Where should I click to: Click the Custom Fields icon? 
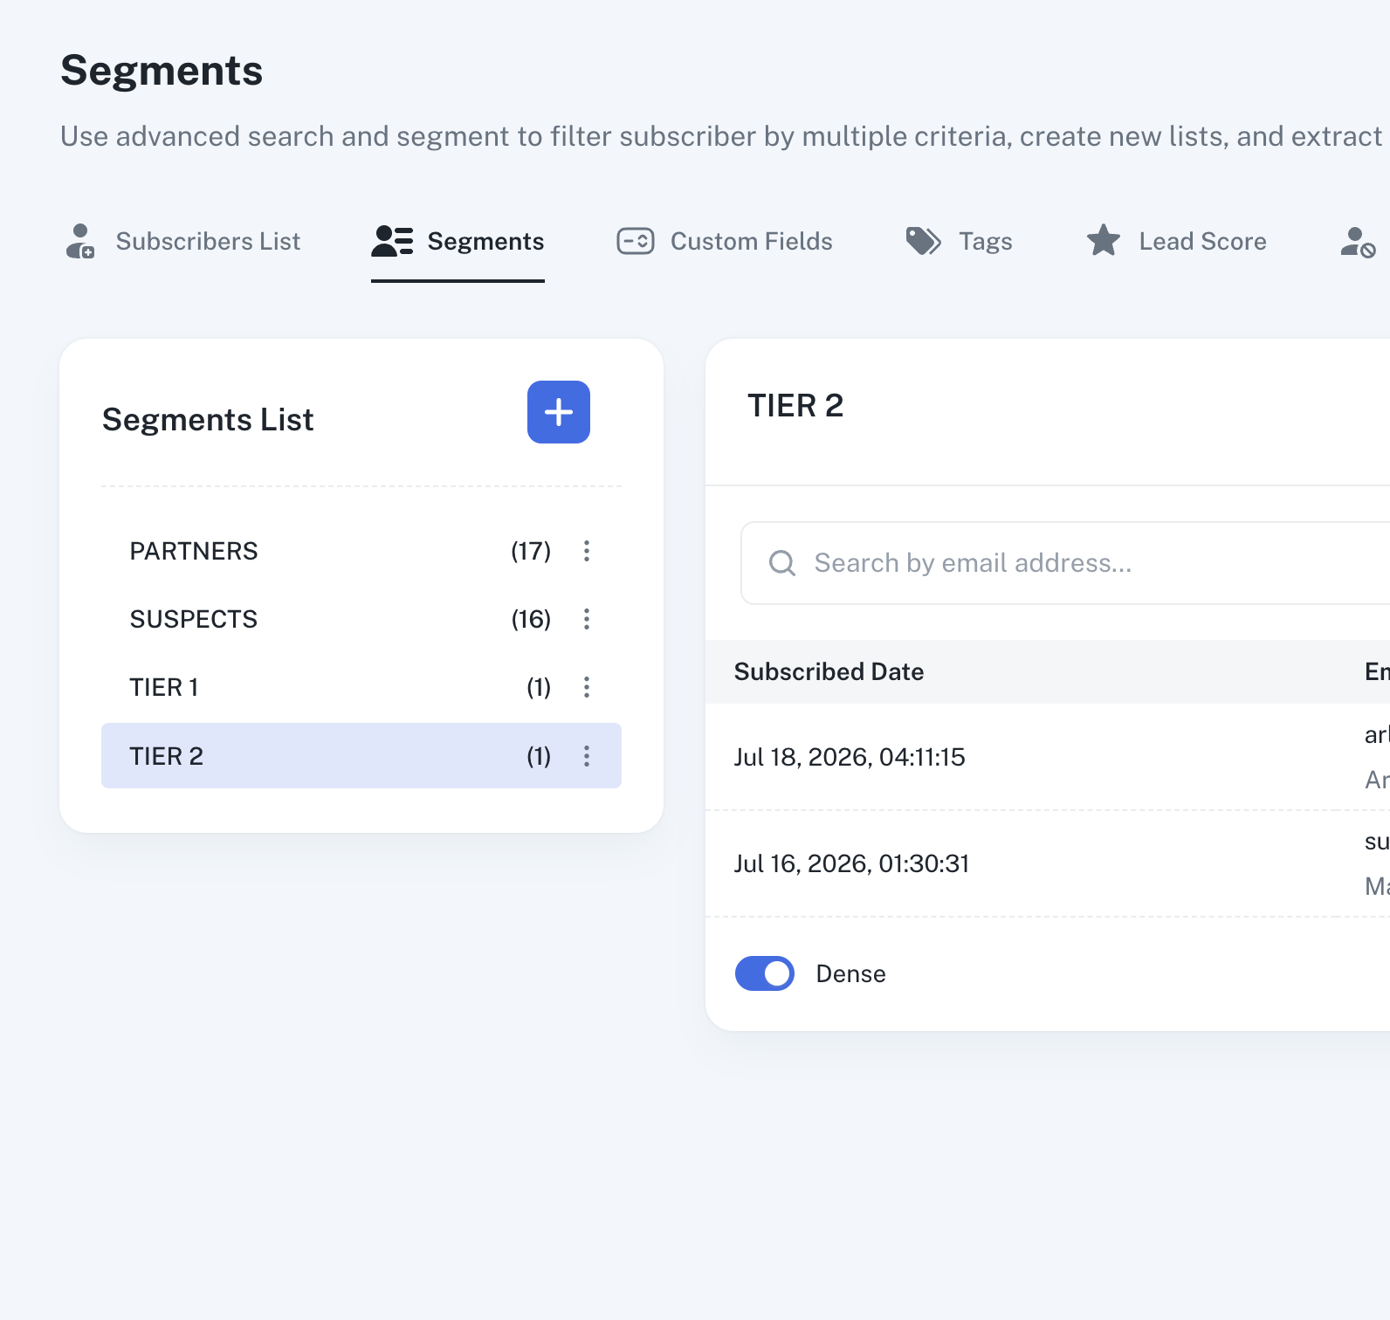[636, 241]
